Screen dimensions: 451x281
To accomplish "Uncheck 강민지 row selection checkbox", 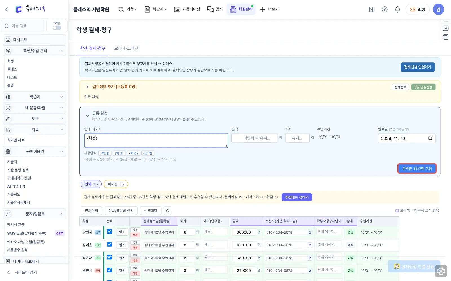I will (109, 232).
